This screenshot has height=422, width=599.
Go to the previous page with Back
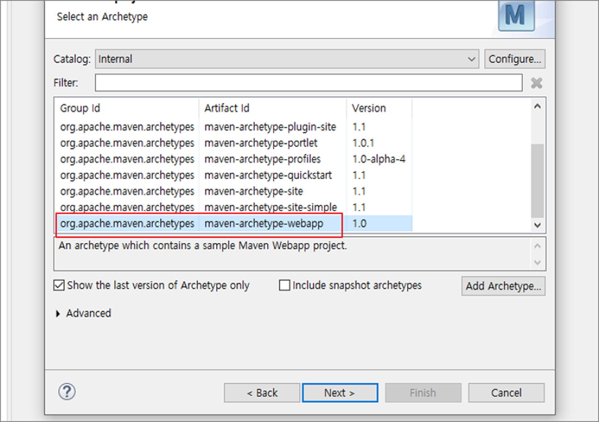[262, 393]
